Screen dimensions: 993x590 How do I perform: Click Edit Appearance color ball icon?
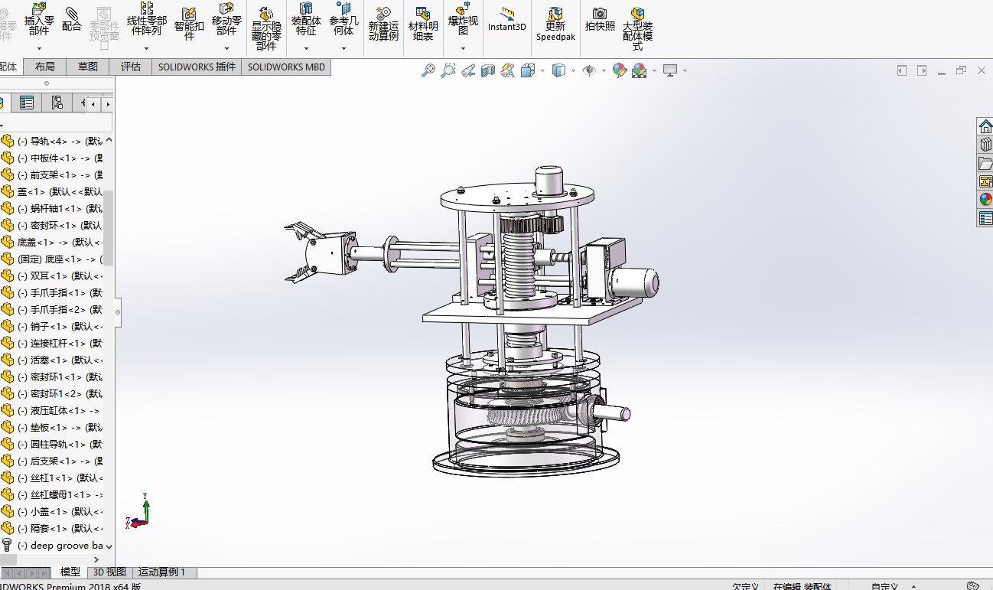click(620, 70)
